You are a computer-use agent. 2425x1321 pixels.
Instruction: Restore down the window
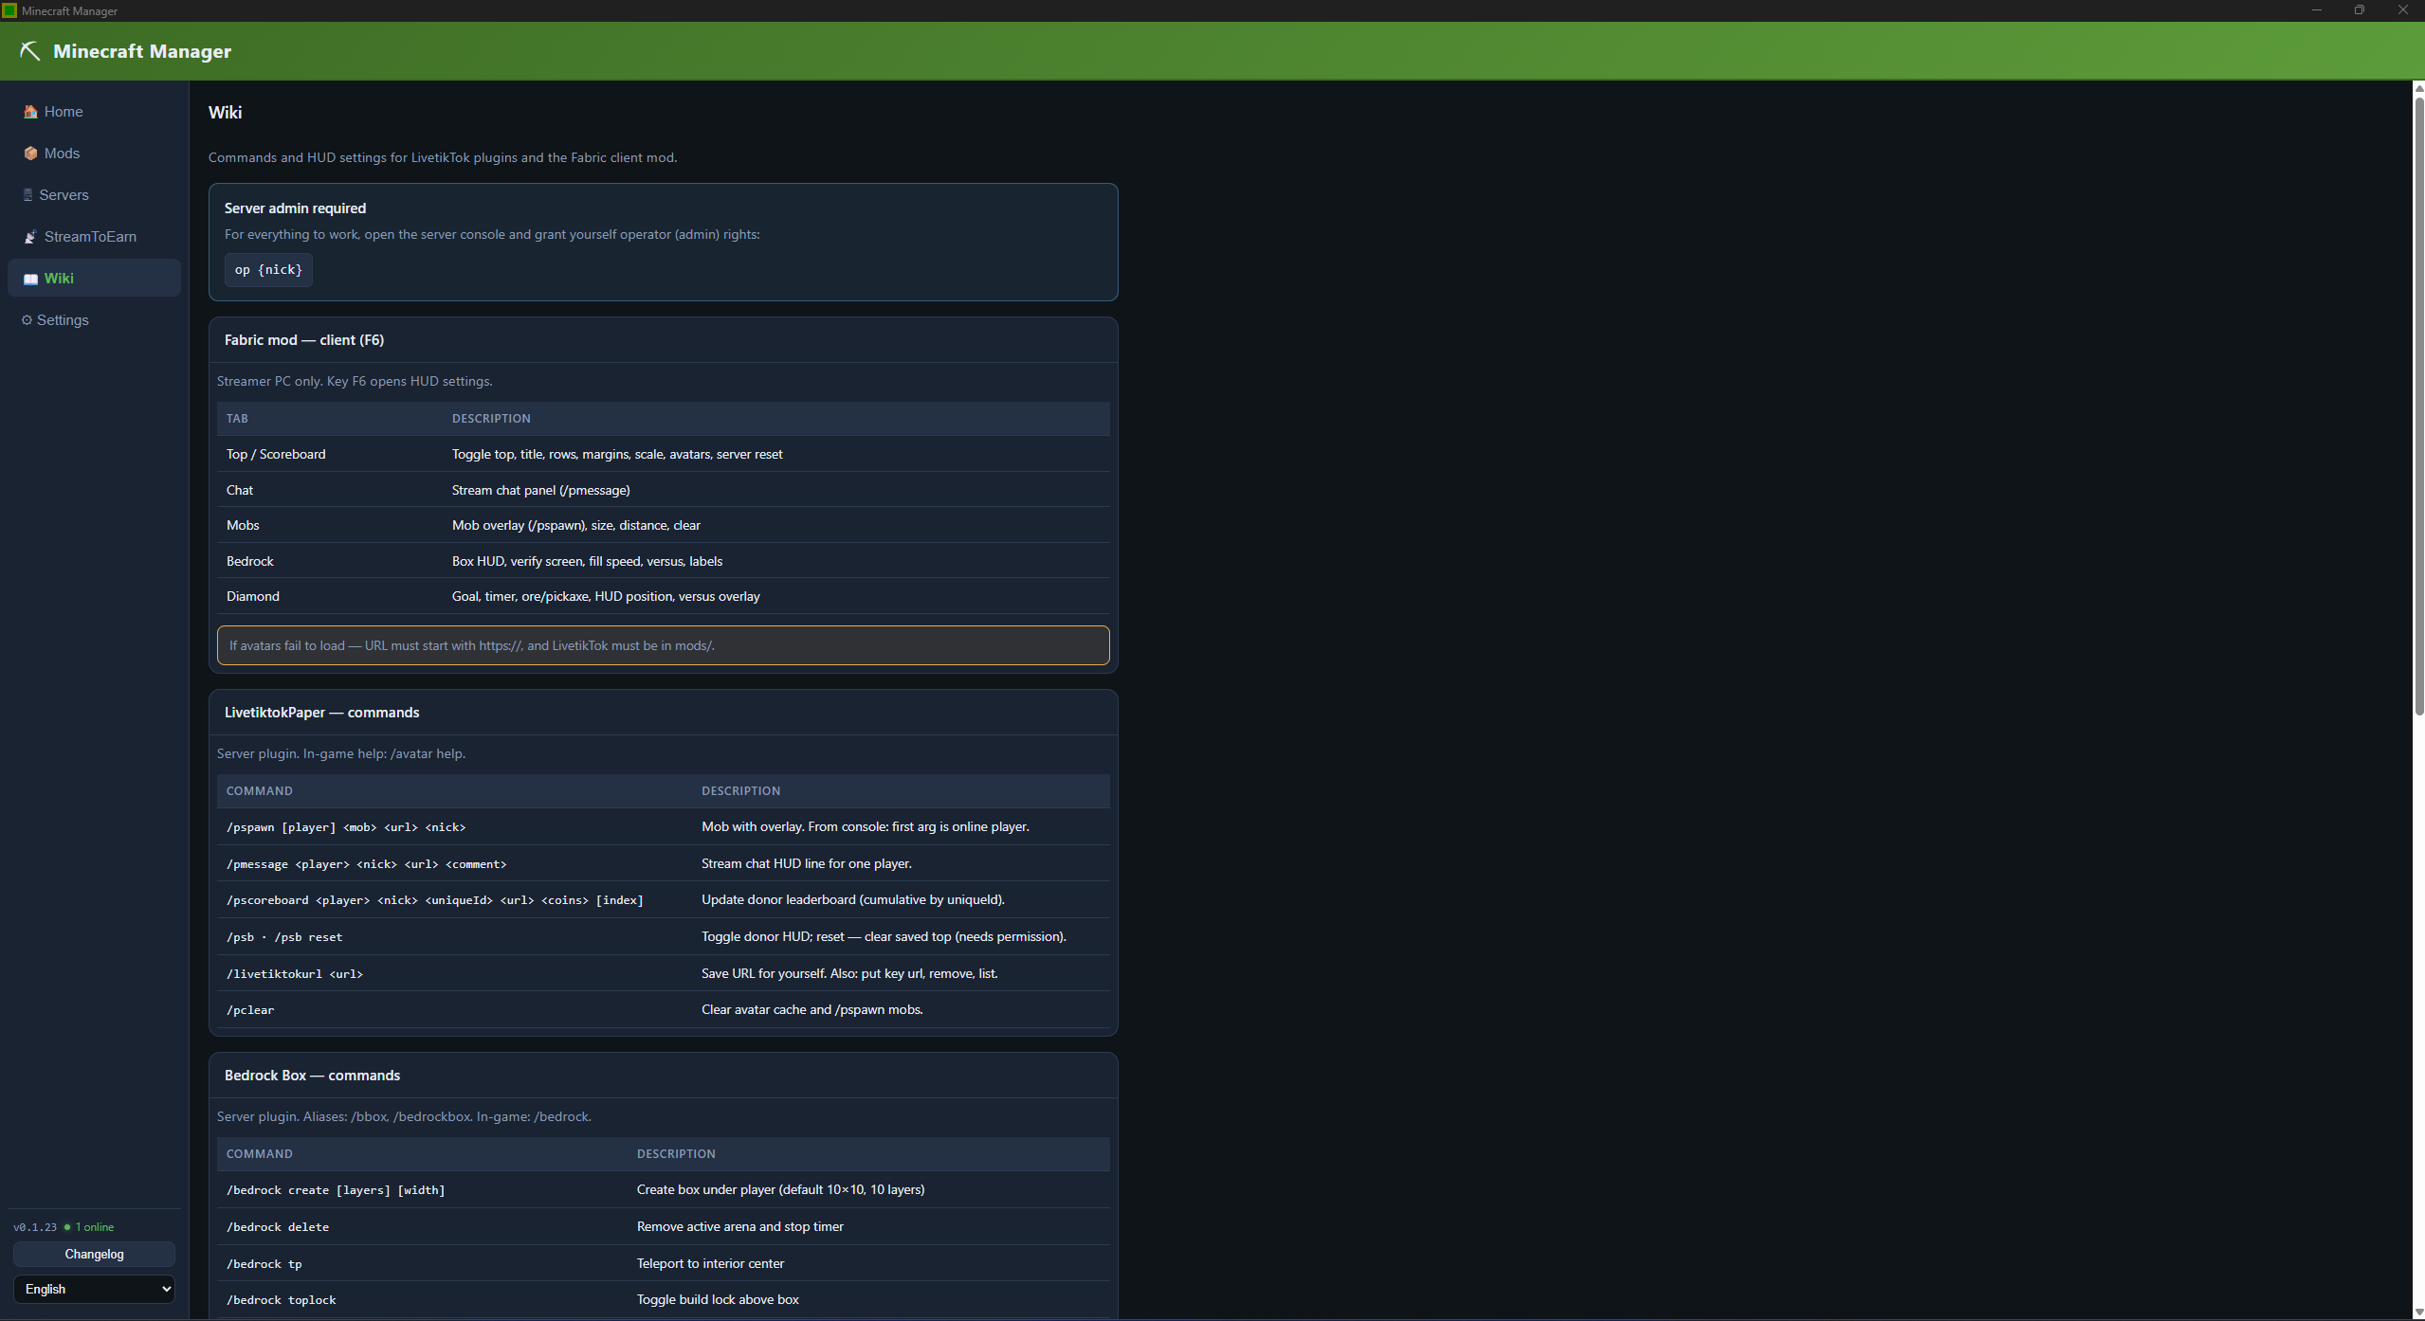click(2359, 10)
